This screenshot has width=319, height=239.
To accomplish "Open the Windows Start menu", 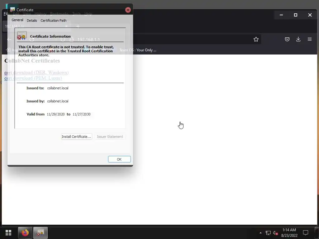I will (x=8, y=233).
